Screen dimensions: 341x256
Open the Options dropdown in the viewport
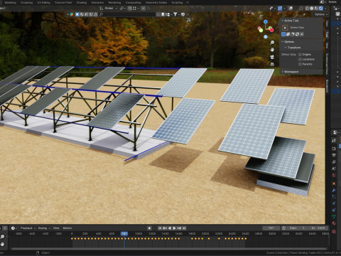[x=321, y=14]
